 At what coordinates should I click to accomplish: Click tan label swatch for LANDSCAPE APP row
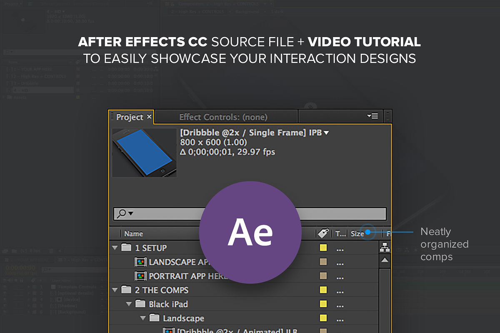323,262
